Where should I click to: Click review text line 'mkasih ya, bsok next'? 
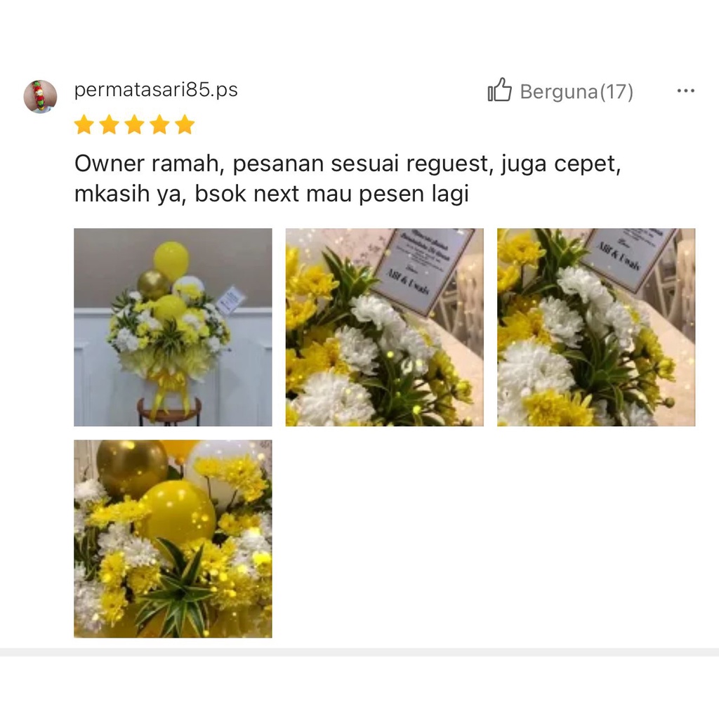pos(272,194)
